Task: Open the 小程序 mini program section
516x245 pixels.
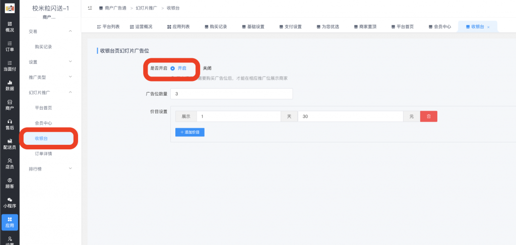Action: [10, 203]
